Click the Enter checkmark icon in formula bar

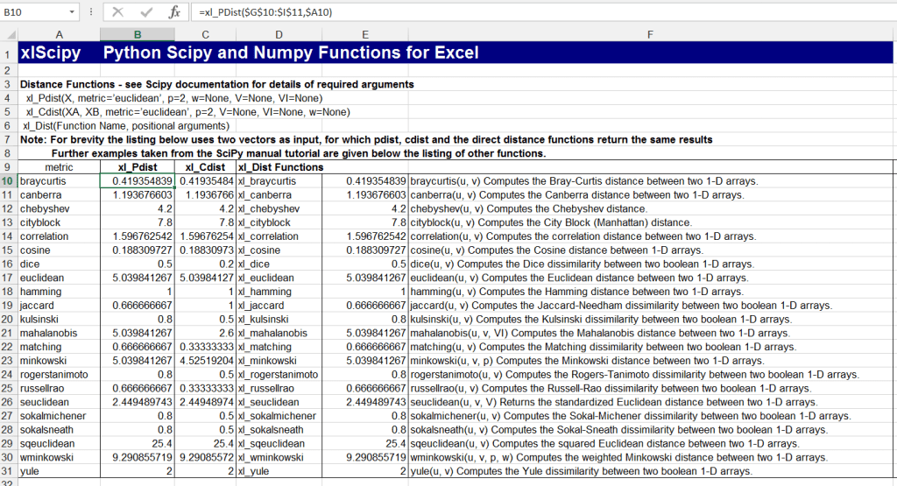click(x=146, y=13)
